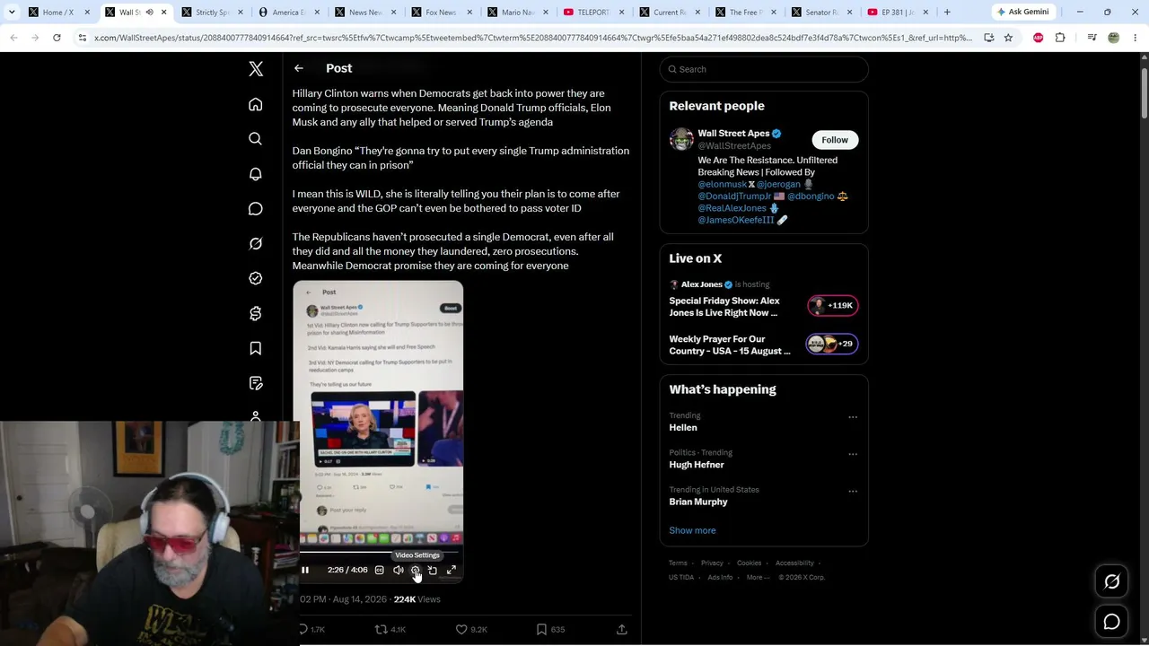The width and height of the screenshot is (1149, 646).
Task: Open the Hugh Hefner trending topic
Action: coord(697,465)
